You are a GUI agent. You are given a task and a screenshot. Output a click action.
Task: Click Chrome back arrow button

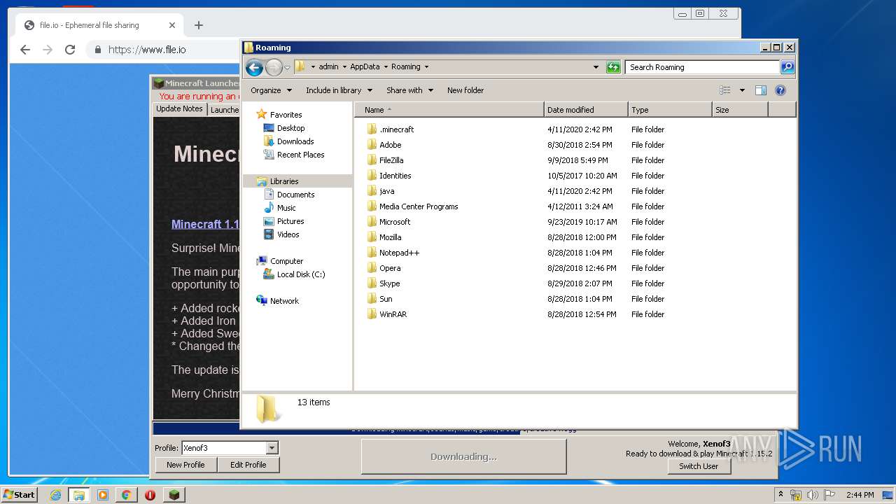click(25, 50)
